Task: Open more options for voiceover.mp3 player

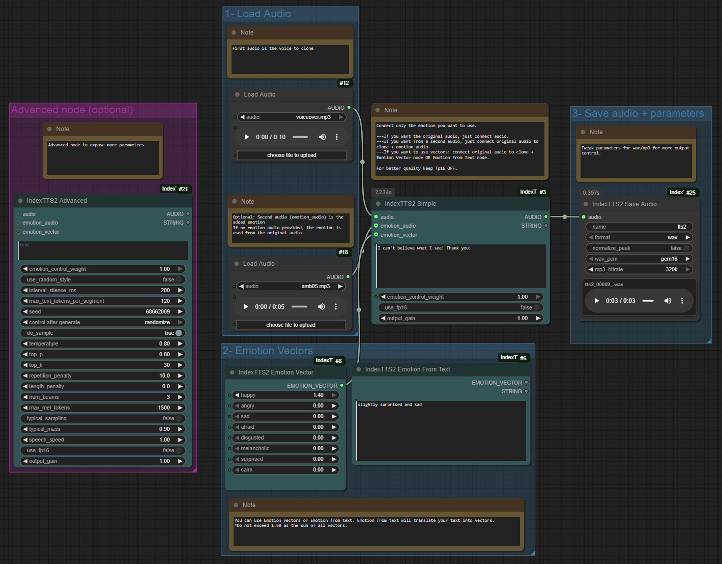Action: pyautogui.click(x=336, y=137)
